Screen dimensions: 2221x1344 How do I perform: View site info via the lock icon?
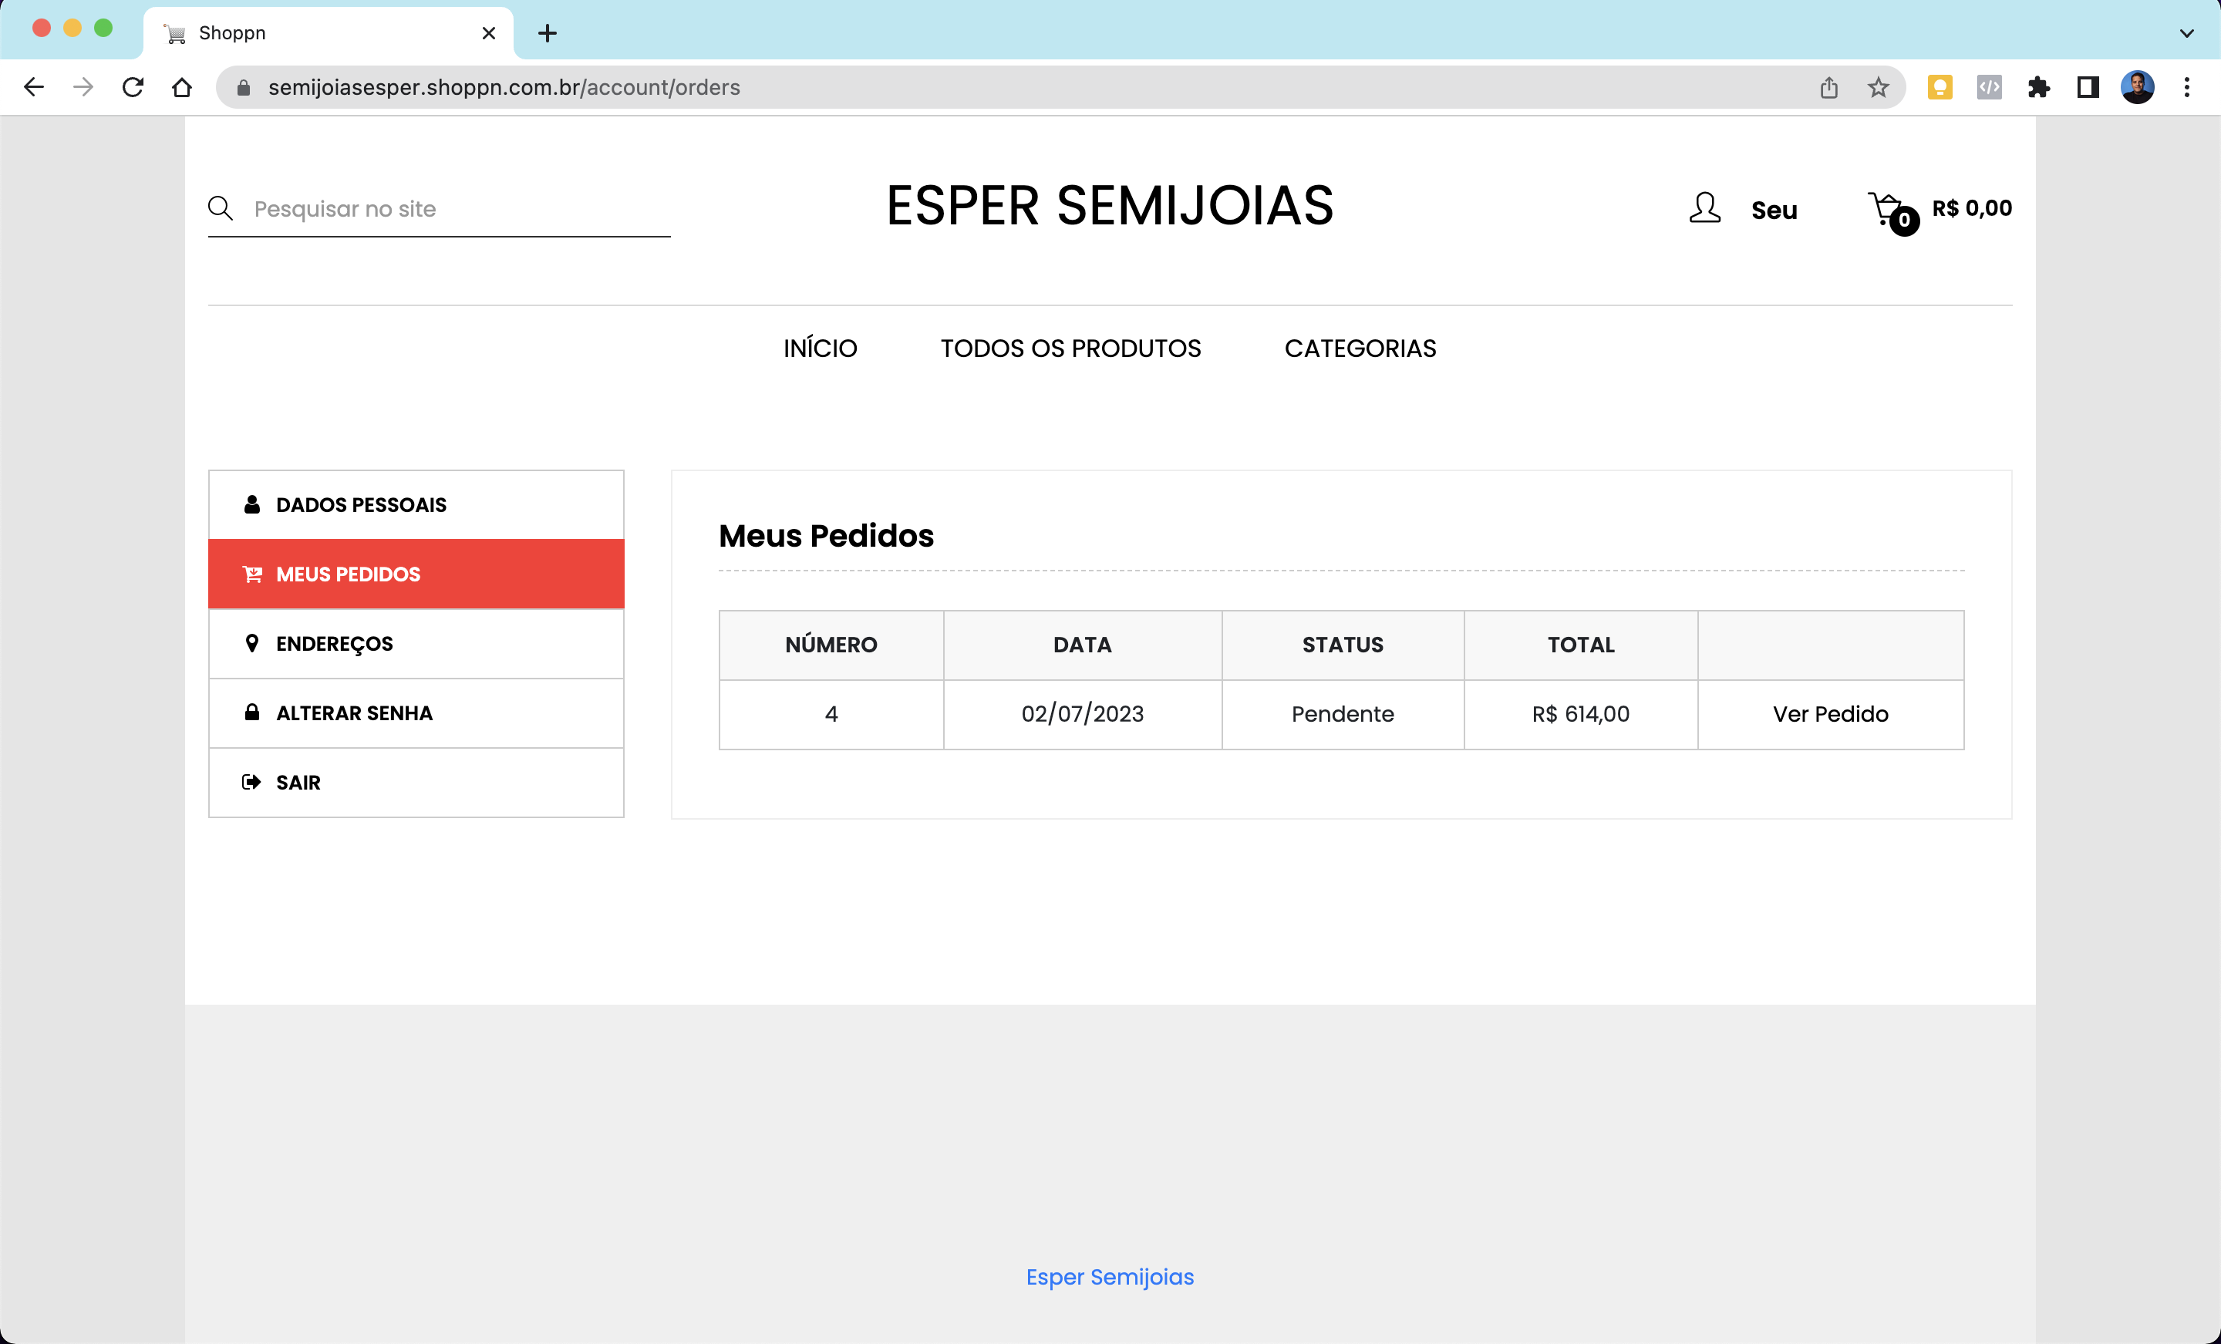(244, 87)
